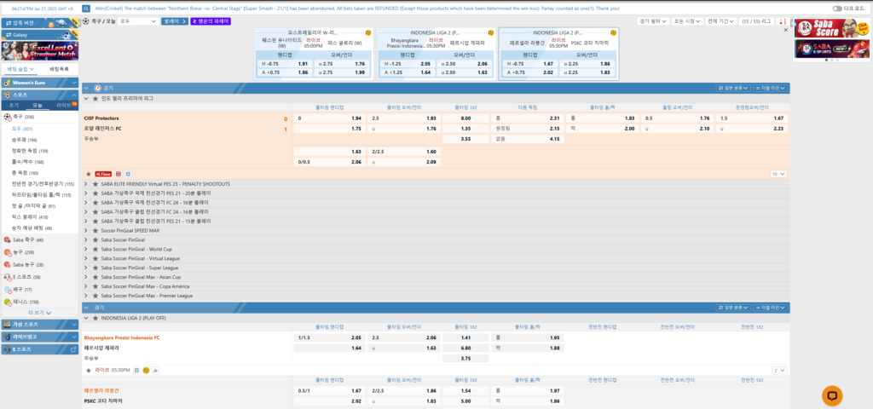Viewport: 873px width, 409px height.
Task: Click the Saba 축구 (46) icon
Action: [x=7, y=239]
